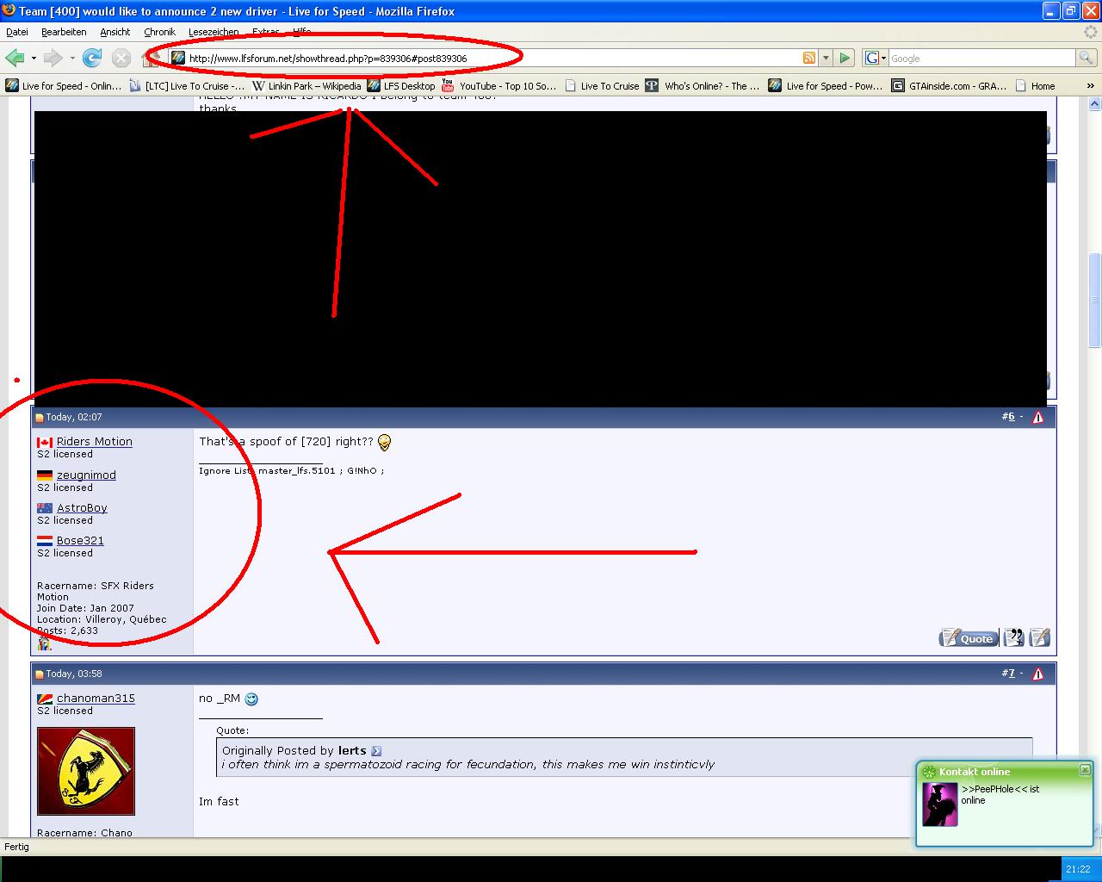Click the small icon below Posts: 2,633
This screenshot has height=882, width=1102.
45,643
